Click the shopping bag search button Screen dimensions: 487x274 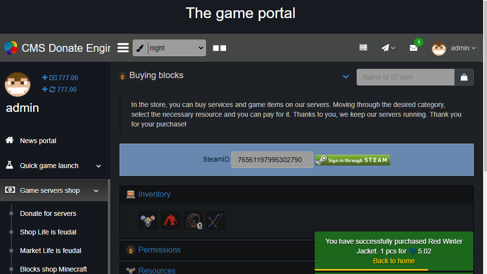point(464,77)
